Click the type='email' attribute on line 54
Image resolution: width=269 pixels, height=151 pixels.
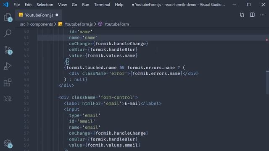pos(85,115)
